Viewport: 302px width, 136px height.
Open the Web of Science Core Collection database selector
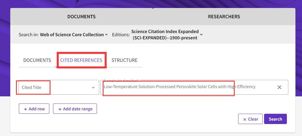[x=74, y=34]
